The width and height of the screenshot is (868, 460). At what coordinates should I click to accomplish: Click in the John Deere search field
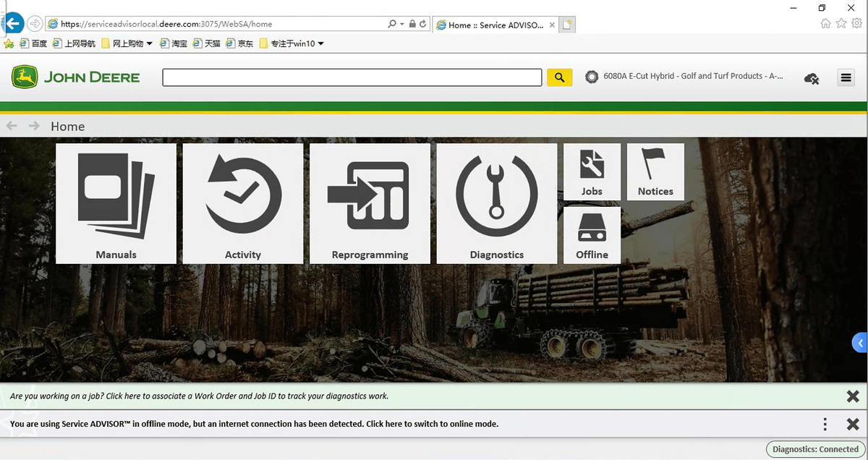(352, 77)
